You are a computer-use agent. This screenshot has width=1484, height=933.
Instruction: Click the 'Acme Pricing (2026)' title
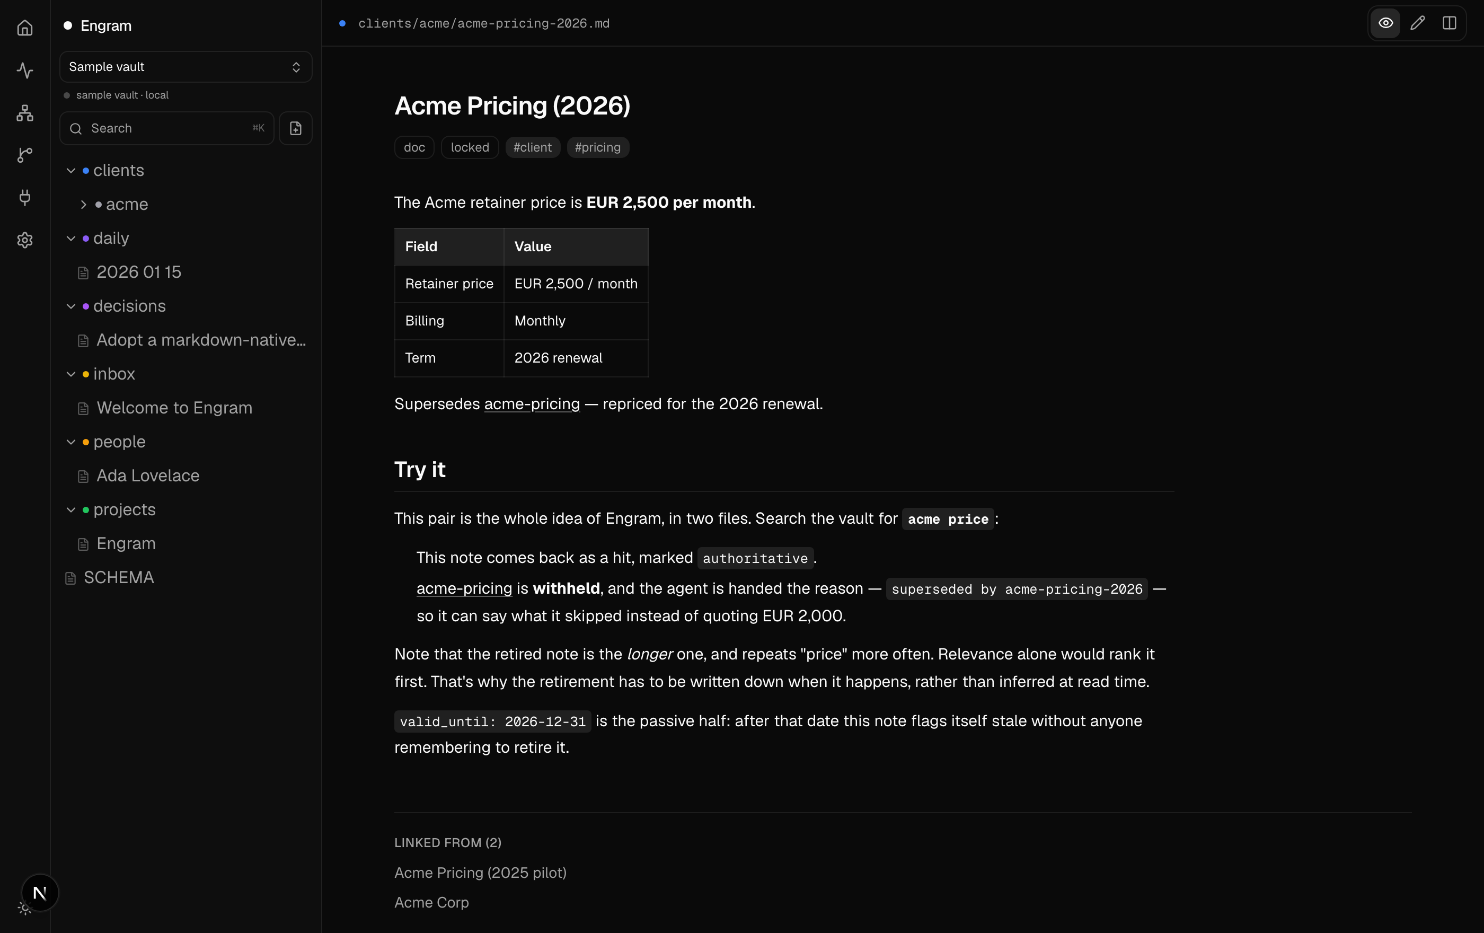(512, 106)
